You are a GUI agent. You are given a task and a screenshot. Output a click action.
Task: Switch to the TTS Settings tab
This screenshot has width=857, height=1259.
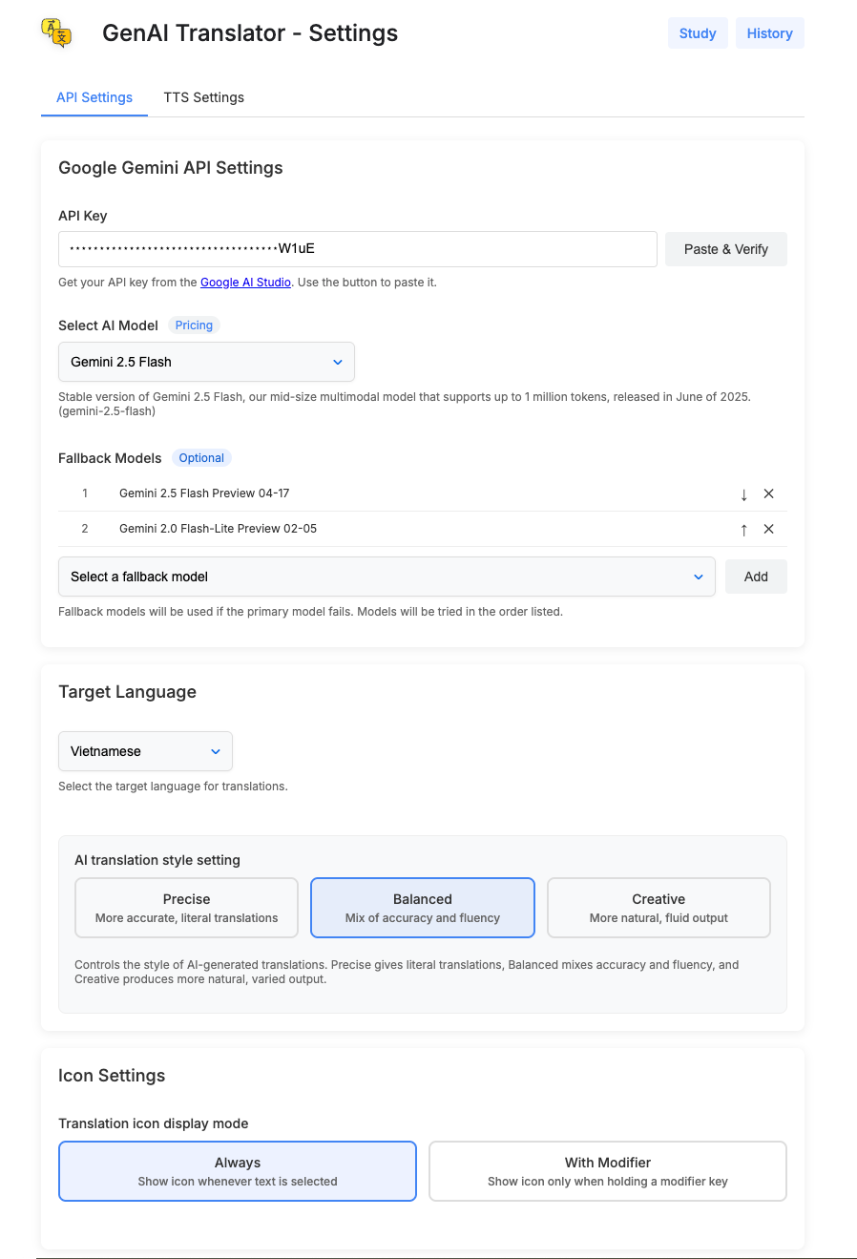tap(203, 97)
